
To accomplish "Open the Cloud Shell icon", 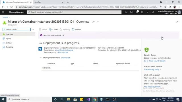I will click(x=126, y=12).
